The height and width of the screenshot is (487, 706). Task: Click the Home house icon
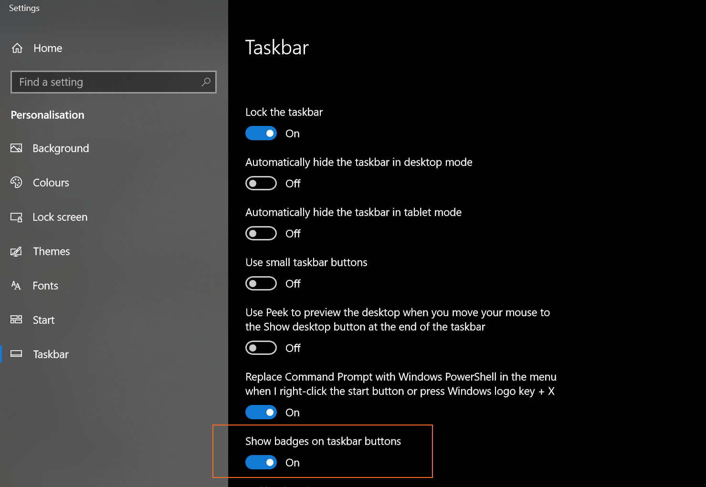point(17,48)
